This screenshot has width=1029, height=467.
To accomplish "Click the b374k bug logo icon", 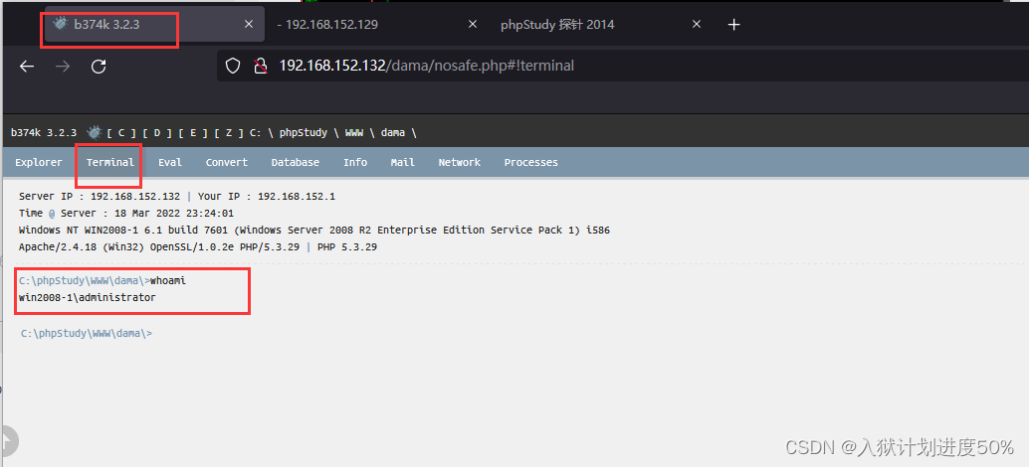I will 95,133.
